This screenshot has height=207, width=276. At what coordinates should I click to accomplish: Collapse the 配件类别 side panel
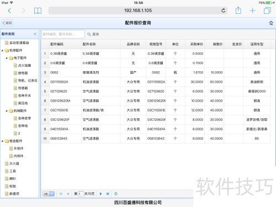35,34
